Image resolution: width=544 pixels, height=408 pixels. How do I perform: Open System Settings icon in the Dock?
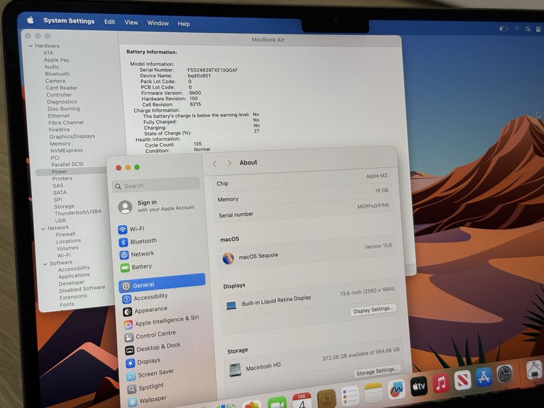504,374
